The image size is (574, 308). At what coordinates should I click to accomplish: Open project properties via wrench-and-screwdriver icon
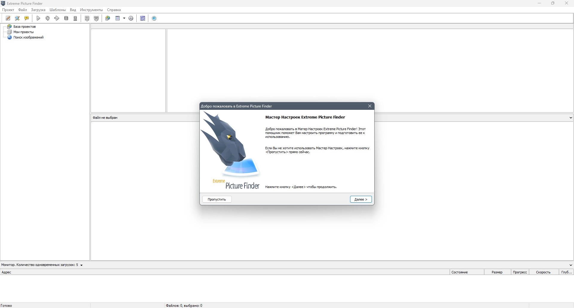tap(17, 18)
